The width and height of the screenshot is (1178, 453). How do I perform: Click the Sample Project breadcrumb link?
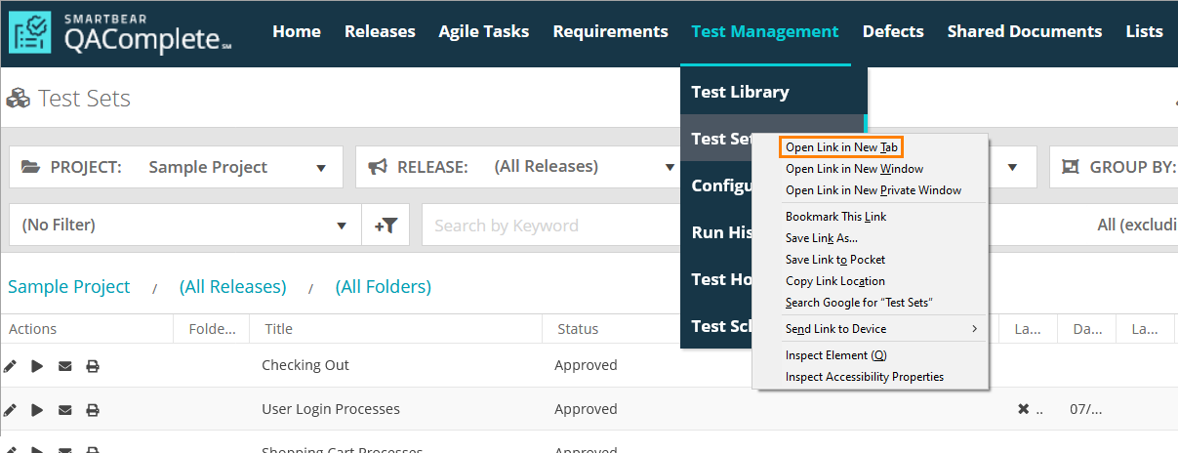(x=69, y=287)
